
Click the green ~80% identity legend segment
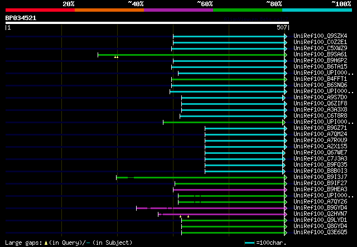click(248, 10)
